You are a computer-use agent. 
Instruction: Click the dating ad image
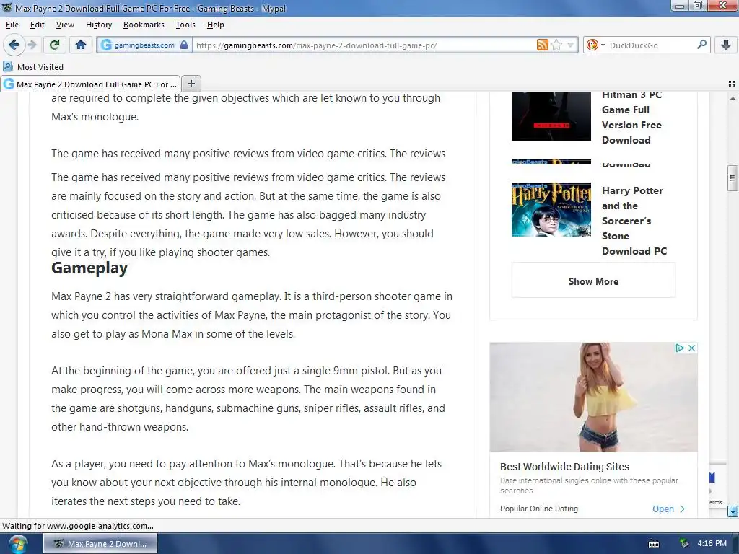point(593,397)
